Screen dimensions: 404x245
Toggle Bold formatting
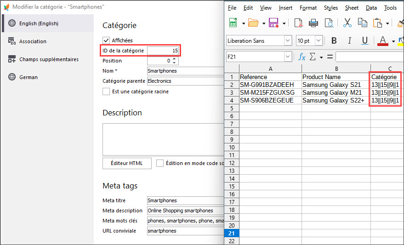pyautogui.click(x=334, y=41)
